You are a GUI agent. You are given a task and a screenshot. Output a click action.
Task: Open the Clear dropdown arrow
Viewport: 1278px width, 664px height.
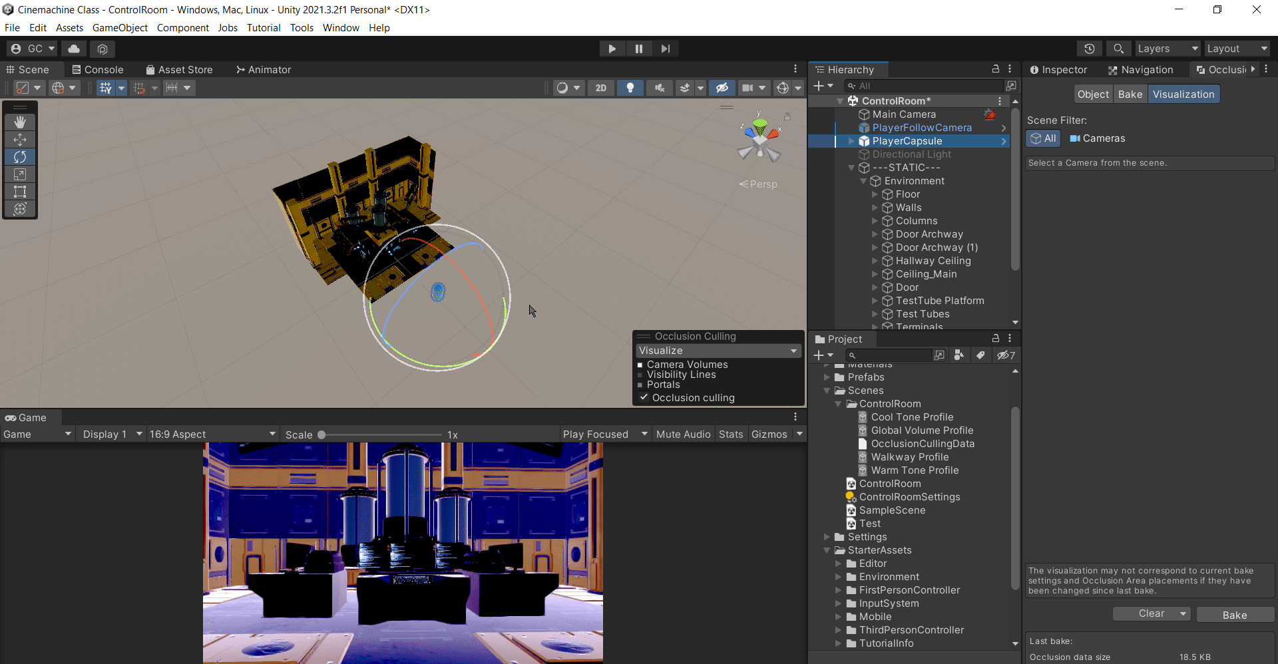tap(1183, 614)
